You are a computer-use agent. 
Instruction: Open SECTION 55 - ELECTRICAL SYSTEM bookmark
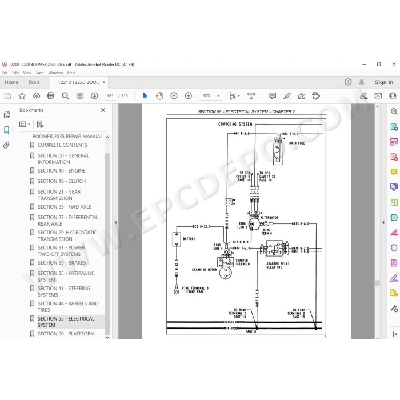click(66, 322)
